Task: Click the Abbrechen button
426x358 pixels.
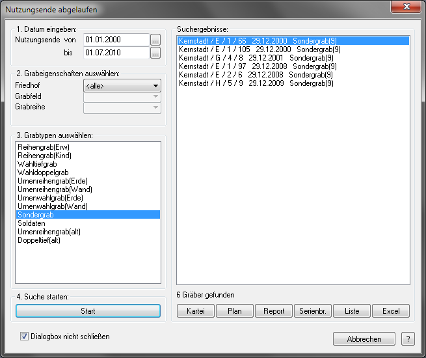Action: pos(364,338)
